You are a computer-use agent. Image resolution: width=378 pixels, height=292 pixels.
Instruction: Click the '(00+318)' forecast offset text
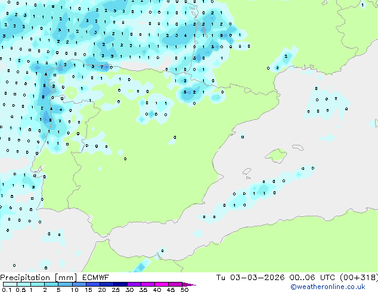[359, 278]
